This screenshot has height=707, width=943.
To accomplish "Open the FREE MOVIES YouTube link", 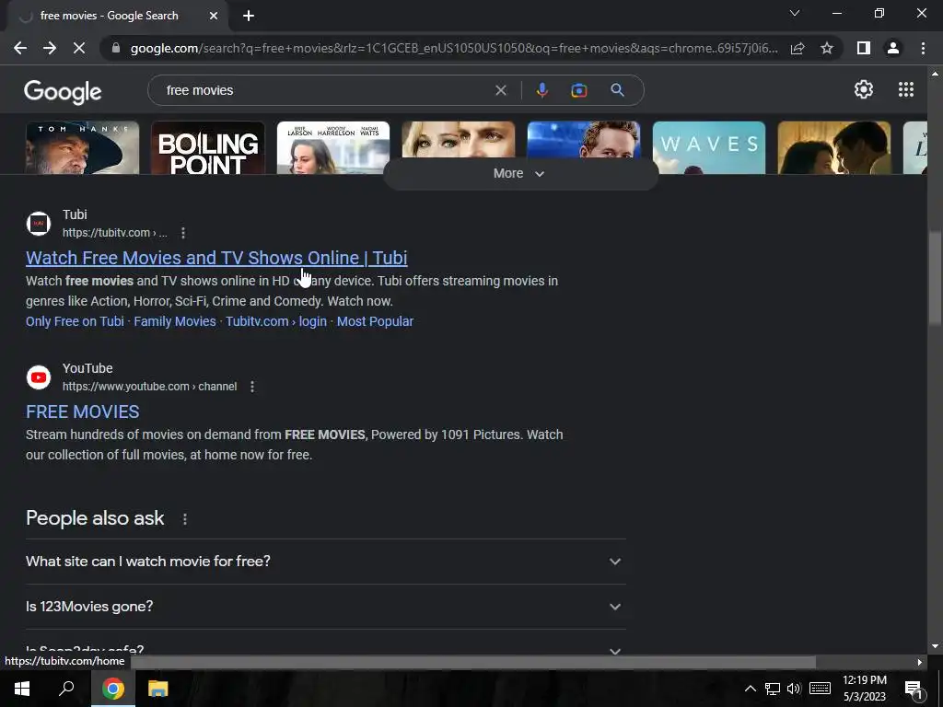I will point(82,411).
